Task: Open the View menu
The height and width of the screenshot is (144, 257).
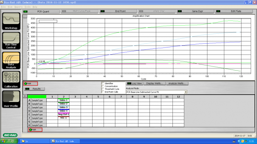Action: [10, 7]
